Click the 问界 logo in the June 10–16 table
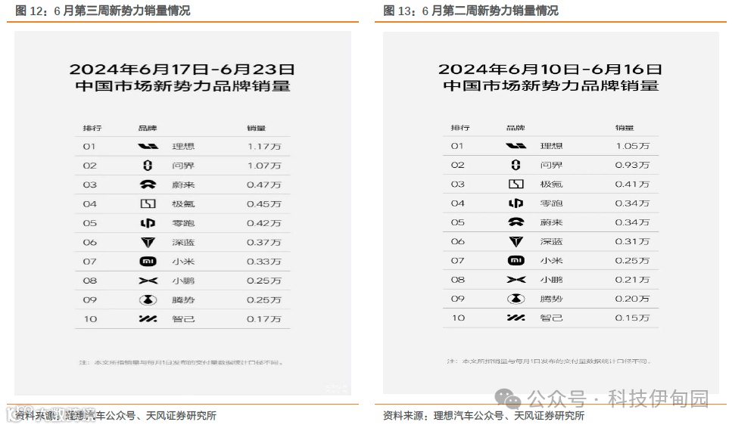732x428 pixels. coord(516,165)
